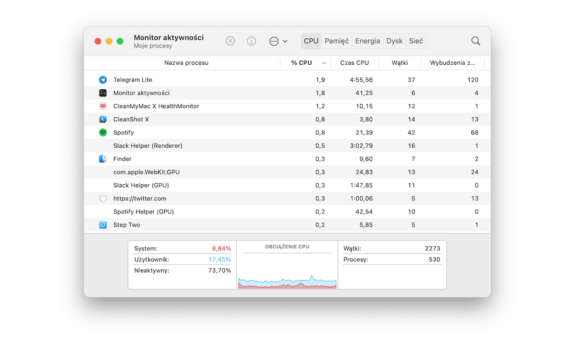This screenshot has height=355, width=584.
Task: Click Slack Helper (Renderer) CPU time 3:02,79
Action: coord(361,146)
